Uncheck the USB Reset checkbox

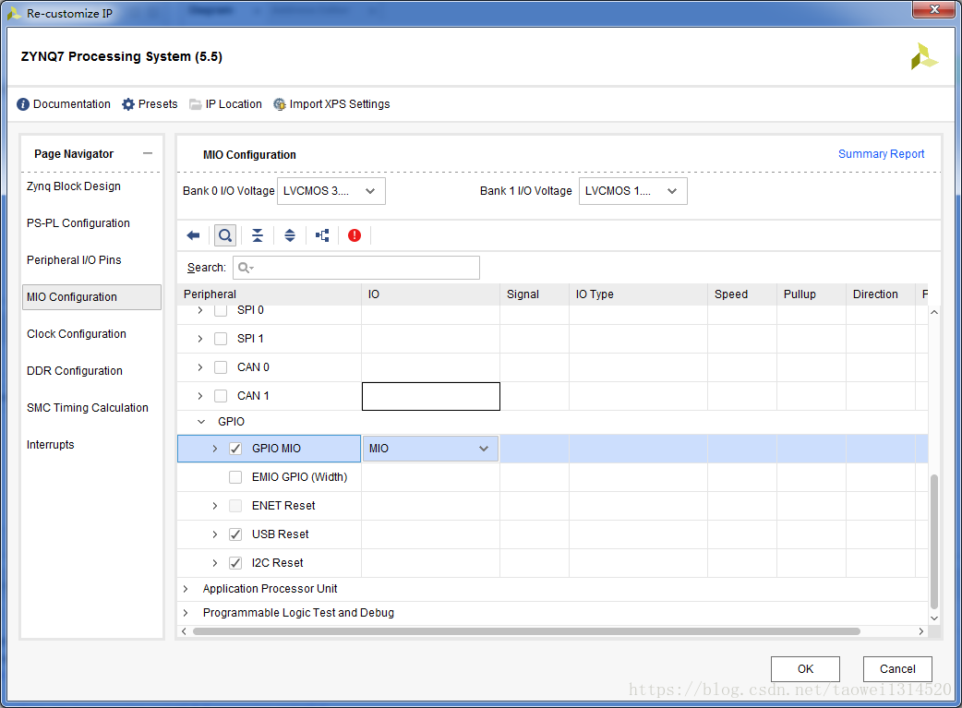coord(235,534)
